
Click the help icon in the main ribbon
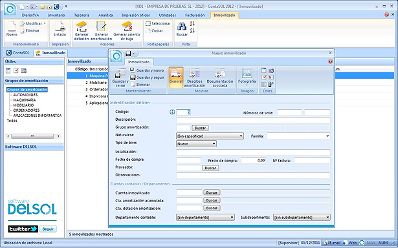tap(386, 15)
